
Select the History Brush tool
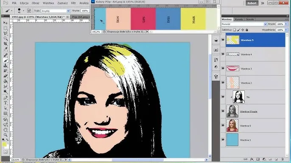6,71
